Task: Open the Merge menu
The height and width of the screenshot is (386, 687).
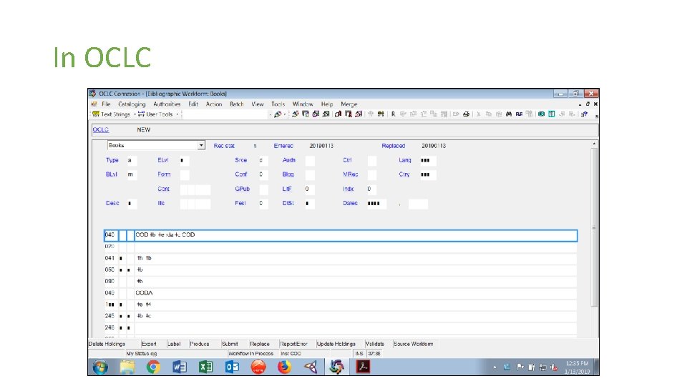Action: coord(349,104)
